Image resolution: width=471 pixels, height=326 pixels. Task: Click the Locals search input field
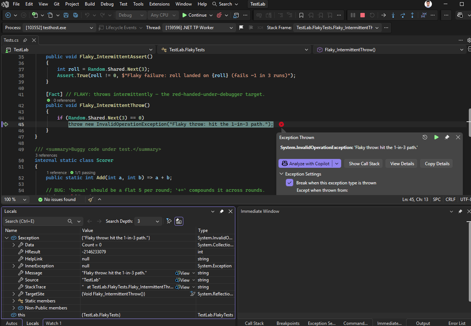(34, 221)
